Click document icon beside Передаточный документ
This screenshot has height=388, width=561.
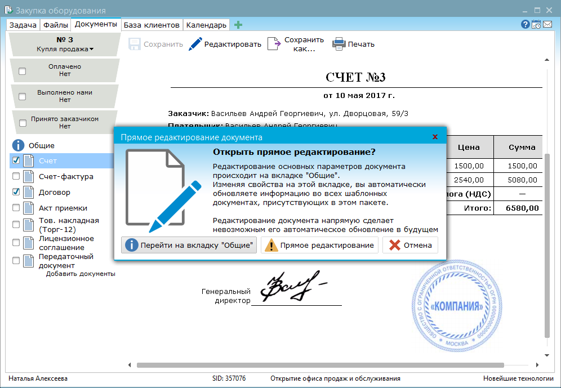tap(29, 261)
